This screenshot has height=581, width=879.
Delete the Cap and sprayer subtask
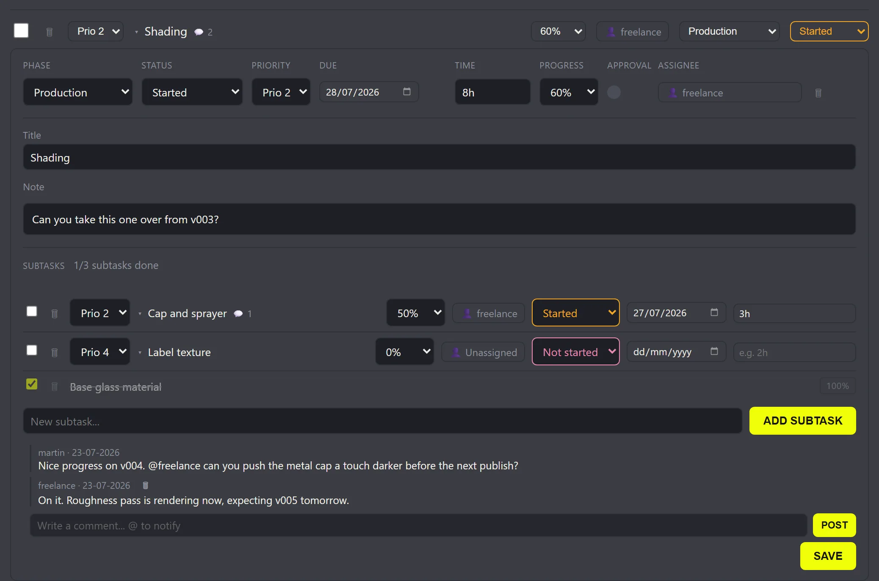coord(54,314)
